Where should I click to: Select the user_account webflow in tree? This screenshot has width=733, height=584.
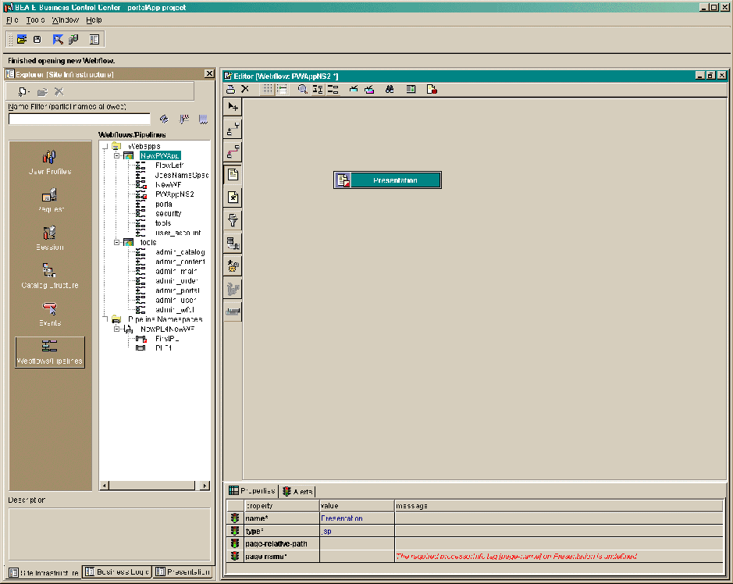[x=178, y=233]
